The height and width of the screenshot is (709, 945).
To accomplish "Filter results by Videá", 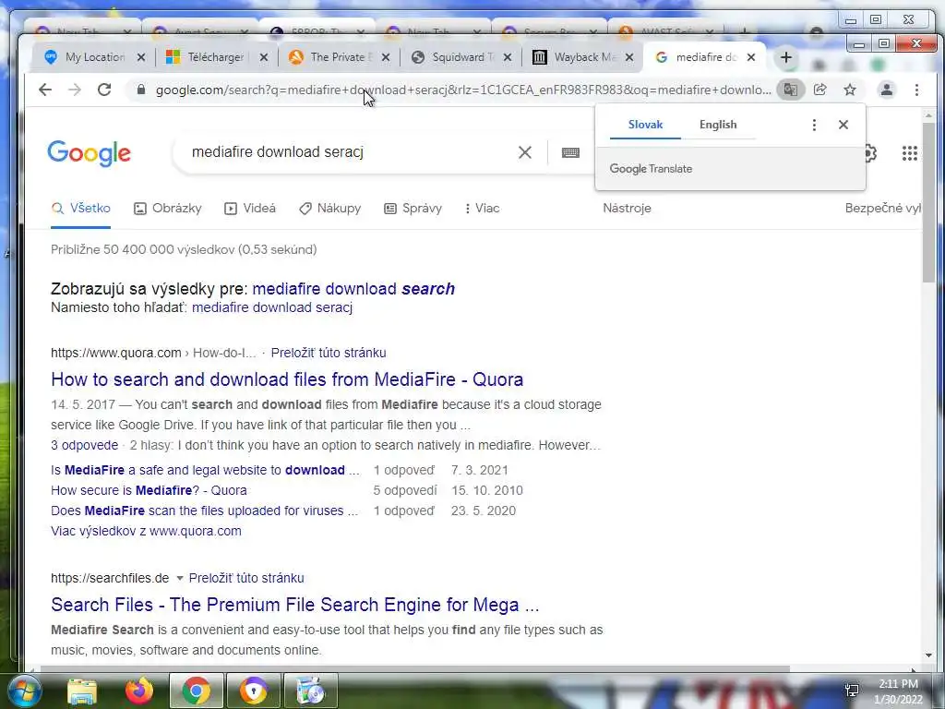I will tap(250, 209).
